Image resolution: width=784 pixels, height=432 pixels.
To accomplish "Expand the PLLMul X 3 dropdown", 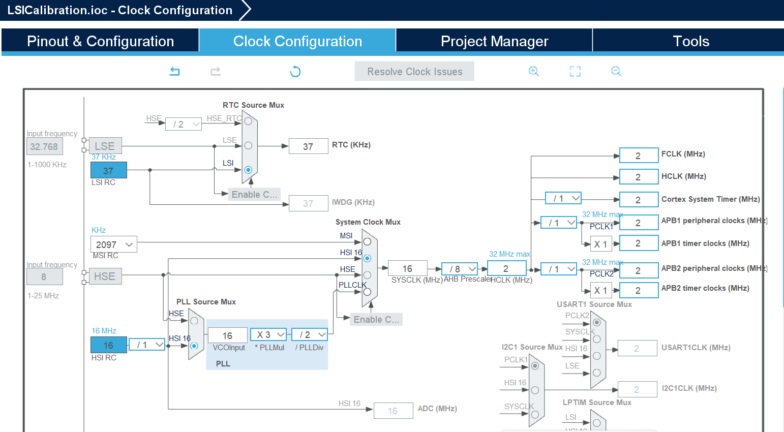I will pos(268,334).
